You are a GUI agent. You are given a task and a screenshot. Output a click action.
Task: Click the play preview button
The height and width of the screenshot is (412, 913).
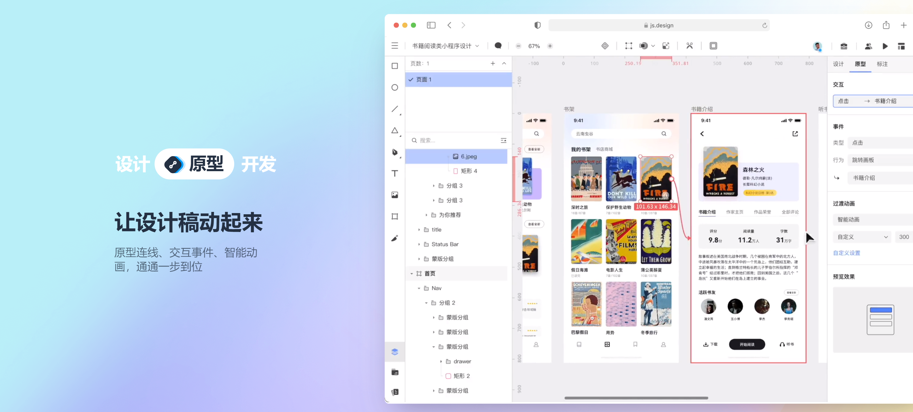pos(885,46)
